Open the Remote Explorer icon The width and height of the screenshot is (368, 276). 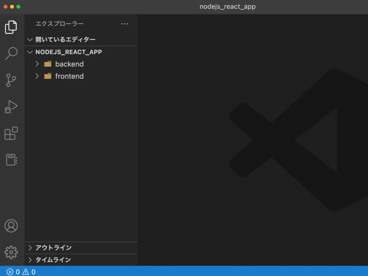[11, 160]
